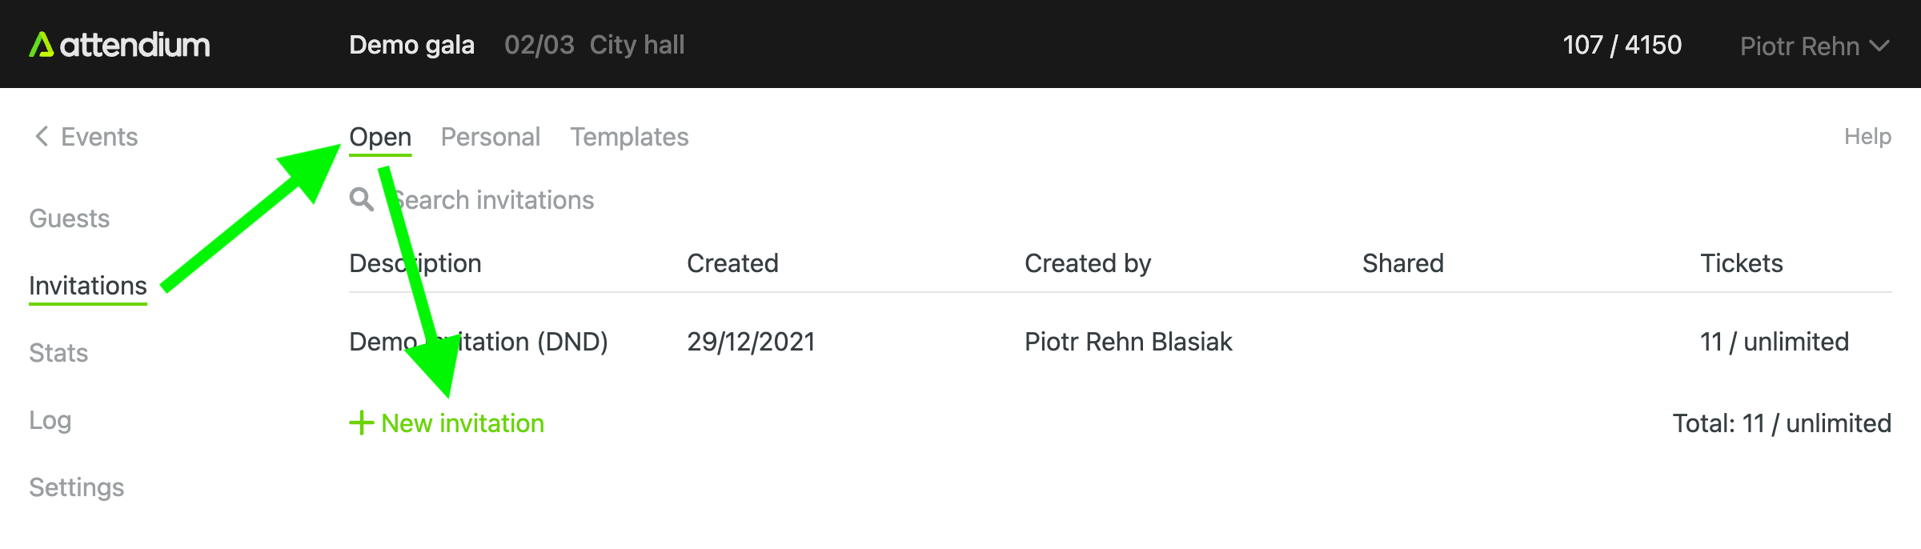Go to Guests in the sidebar
The height and width of the screenshot is (549, 1921).
coord(69,218)
